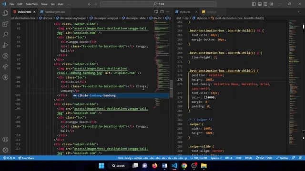Switch to style.css tab
305x171 pixels.
coord(185,12)
